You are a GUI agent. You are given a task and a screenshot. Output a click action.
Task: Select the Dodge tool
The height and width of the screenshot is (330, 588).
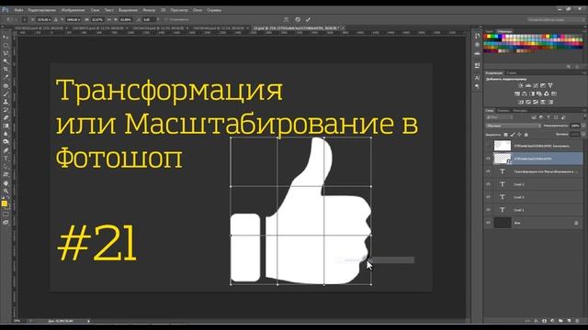click(6, 142)
